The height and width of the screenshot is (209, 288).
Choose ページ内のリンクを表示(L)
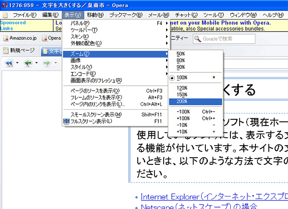pos(115,104)
